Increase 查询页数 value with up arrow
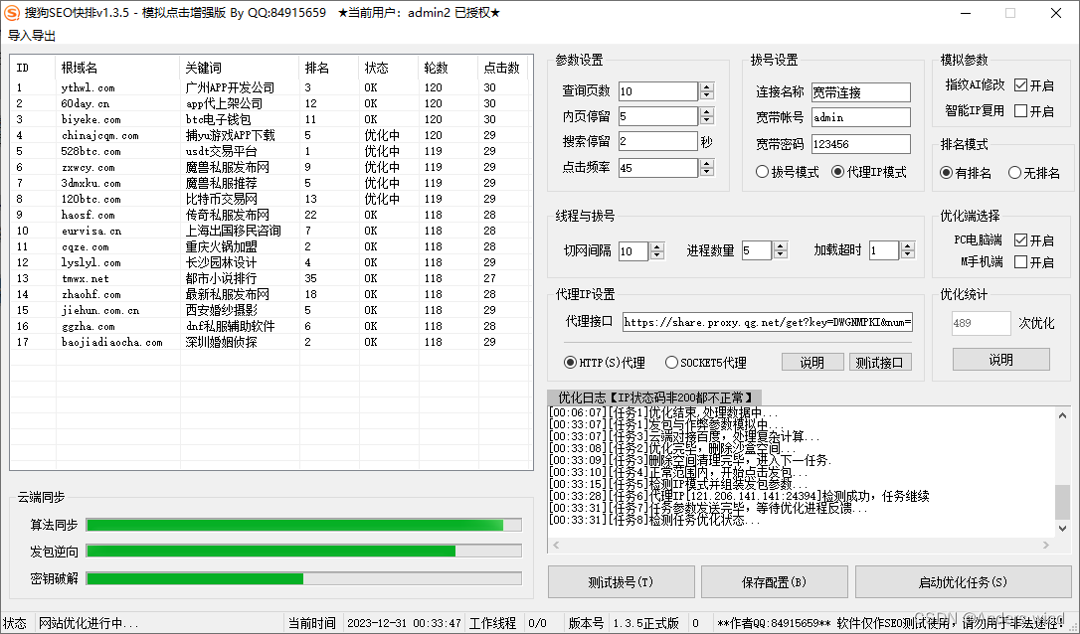1080x634 pixels. click(706, 87)
